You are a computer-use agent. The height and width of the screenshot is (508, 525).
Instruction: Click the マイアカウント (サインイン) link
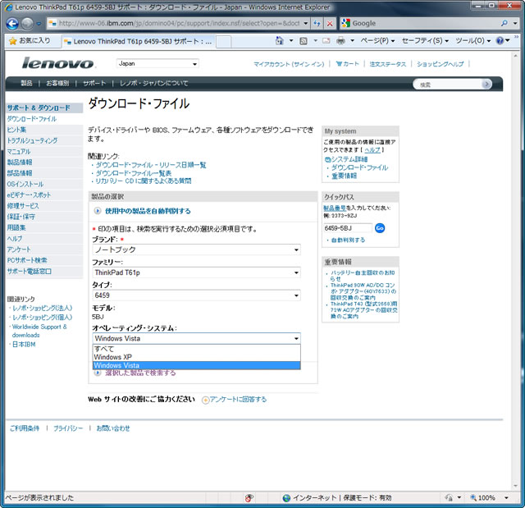(x=289, y=64)
